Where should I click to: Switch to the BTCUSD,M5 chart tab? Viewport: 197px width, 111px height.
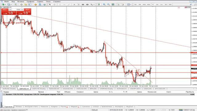click(160, 89)
